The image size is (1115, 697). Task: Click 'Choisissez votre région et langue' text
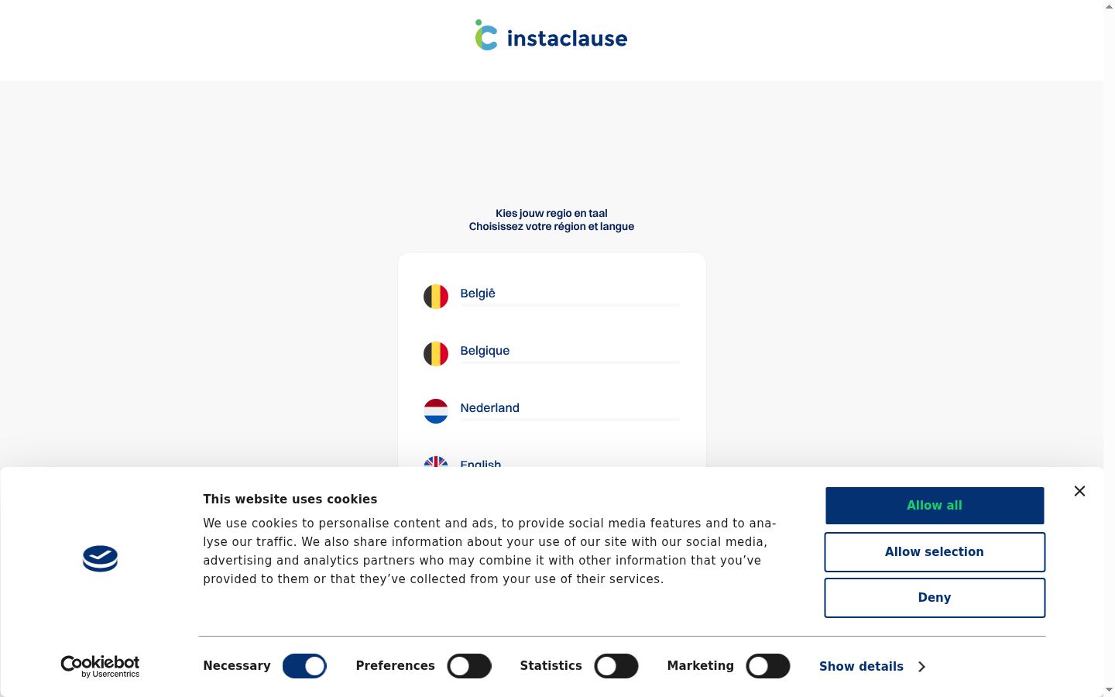click(x=551, y=226)
